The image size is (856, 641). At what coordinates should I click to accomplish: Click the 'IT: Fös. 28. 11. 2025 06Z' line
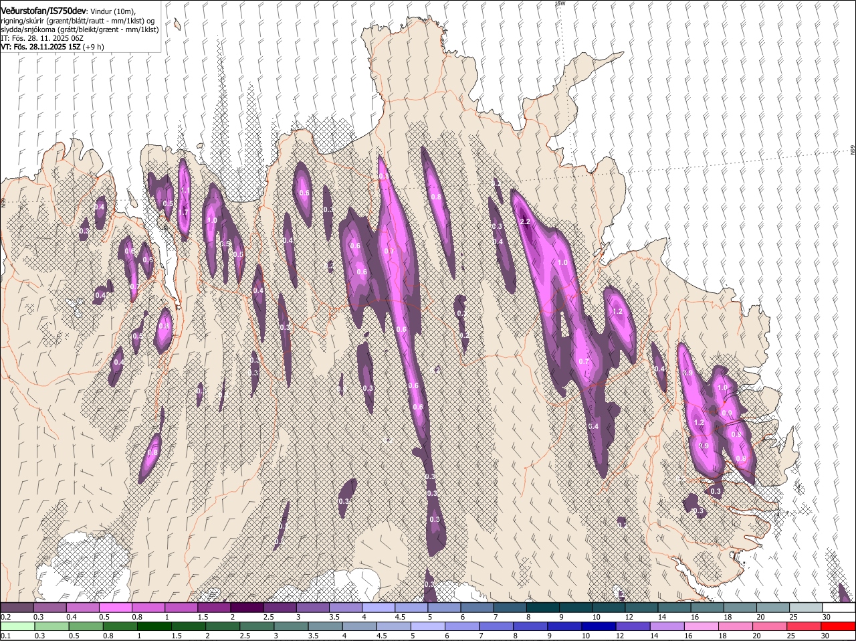click(42, 38)
